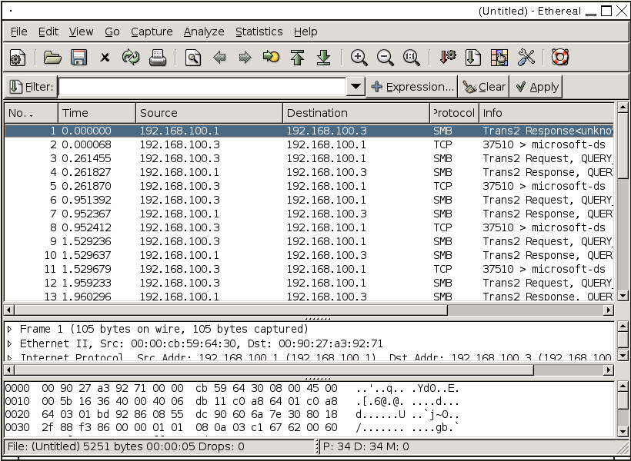Click hex pane scrollbar down arrow
This screenshot has height=461, width=631.
point(623,432)
